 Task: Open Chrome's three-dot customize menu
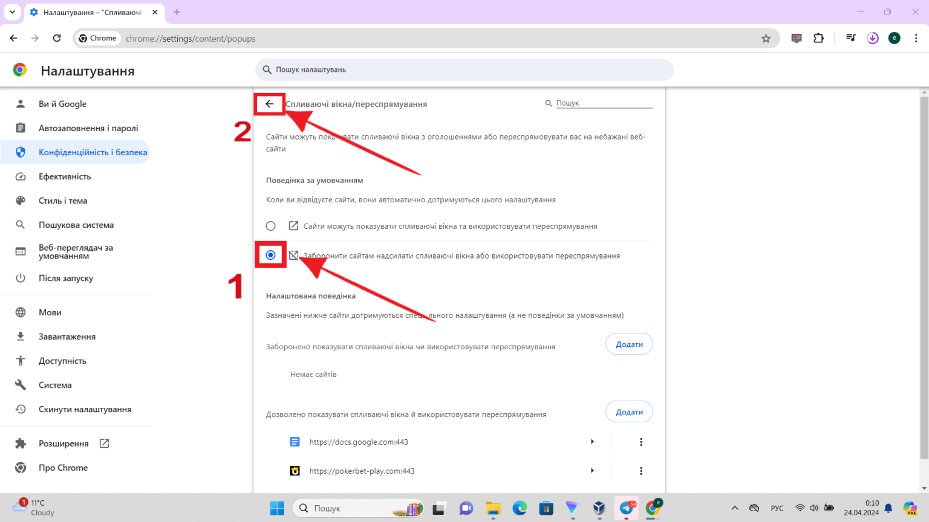[x=917, y=37]
